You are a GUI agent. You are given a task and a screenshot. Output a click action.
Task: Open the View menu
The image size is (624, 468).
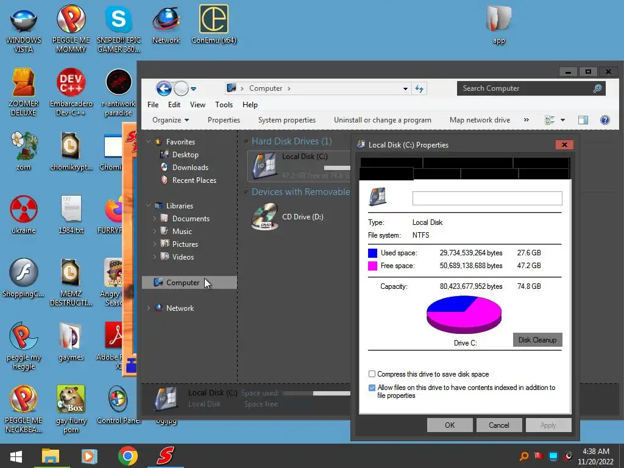tap(197, 105)
